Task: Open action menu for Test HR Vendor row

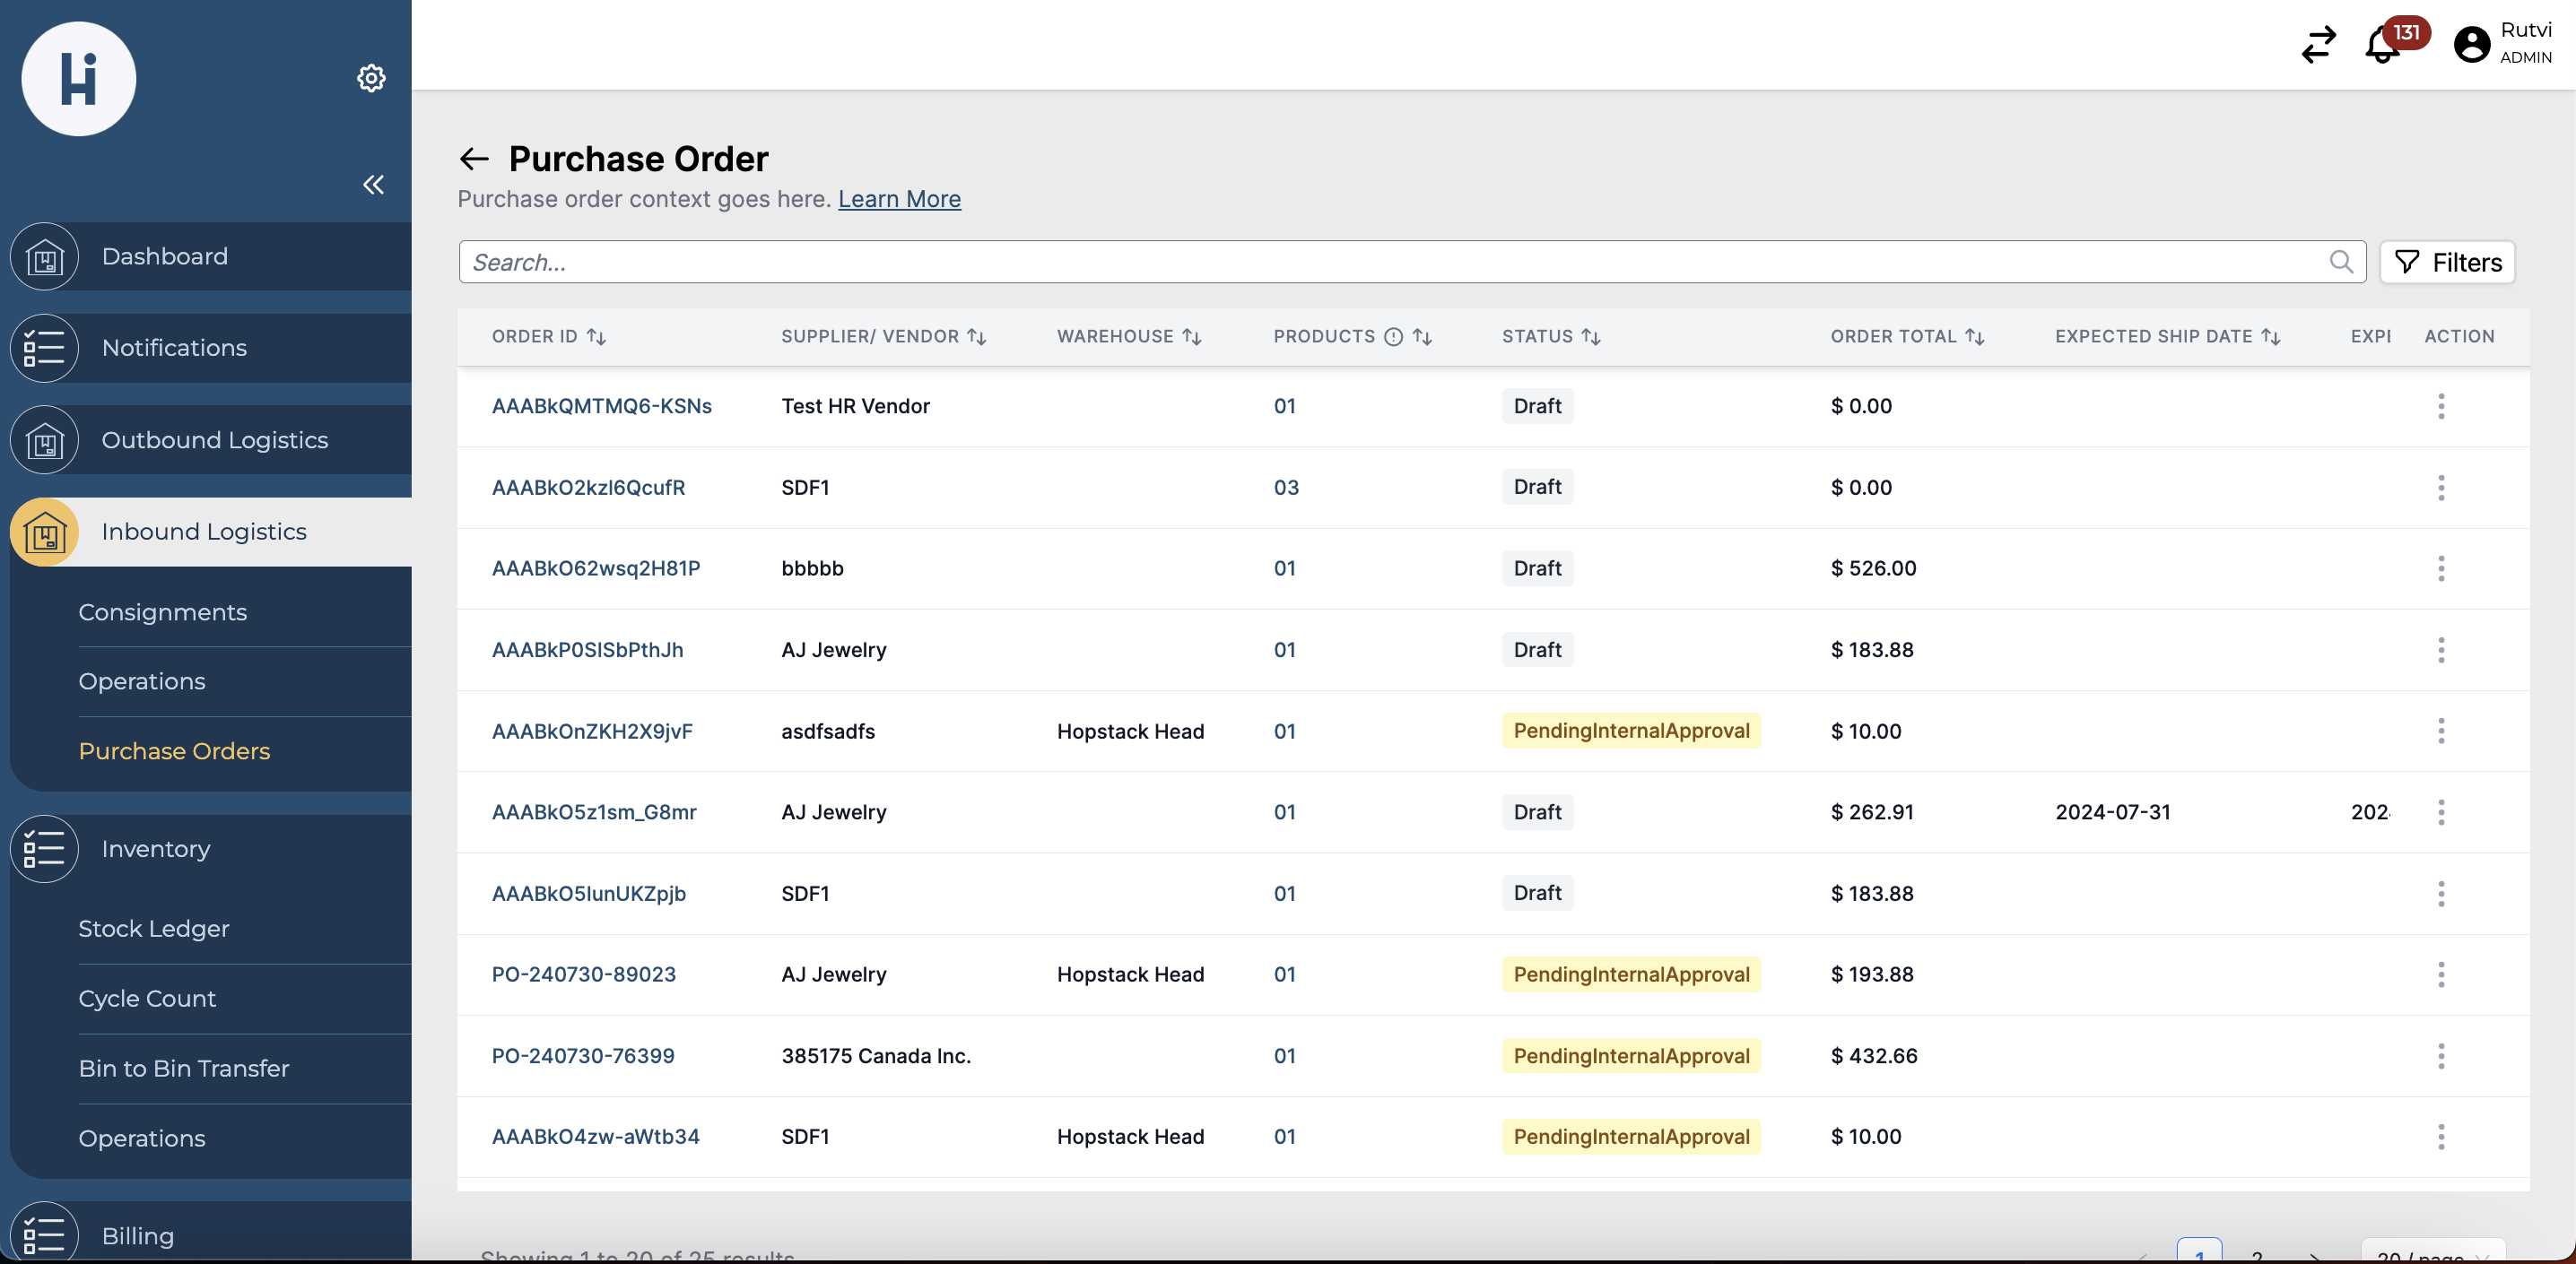Action: pos(2441,406)
